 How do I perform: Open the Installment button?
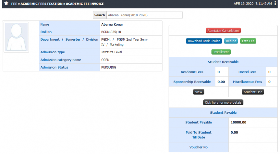click(221, 52)
